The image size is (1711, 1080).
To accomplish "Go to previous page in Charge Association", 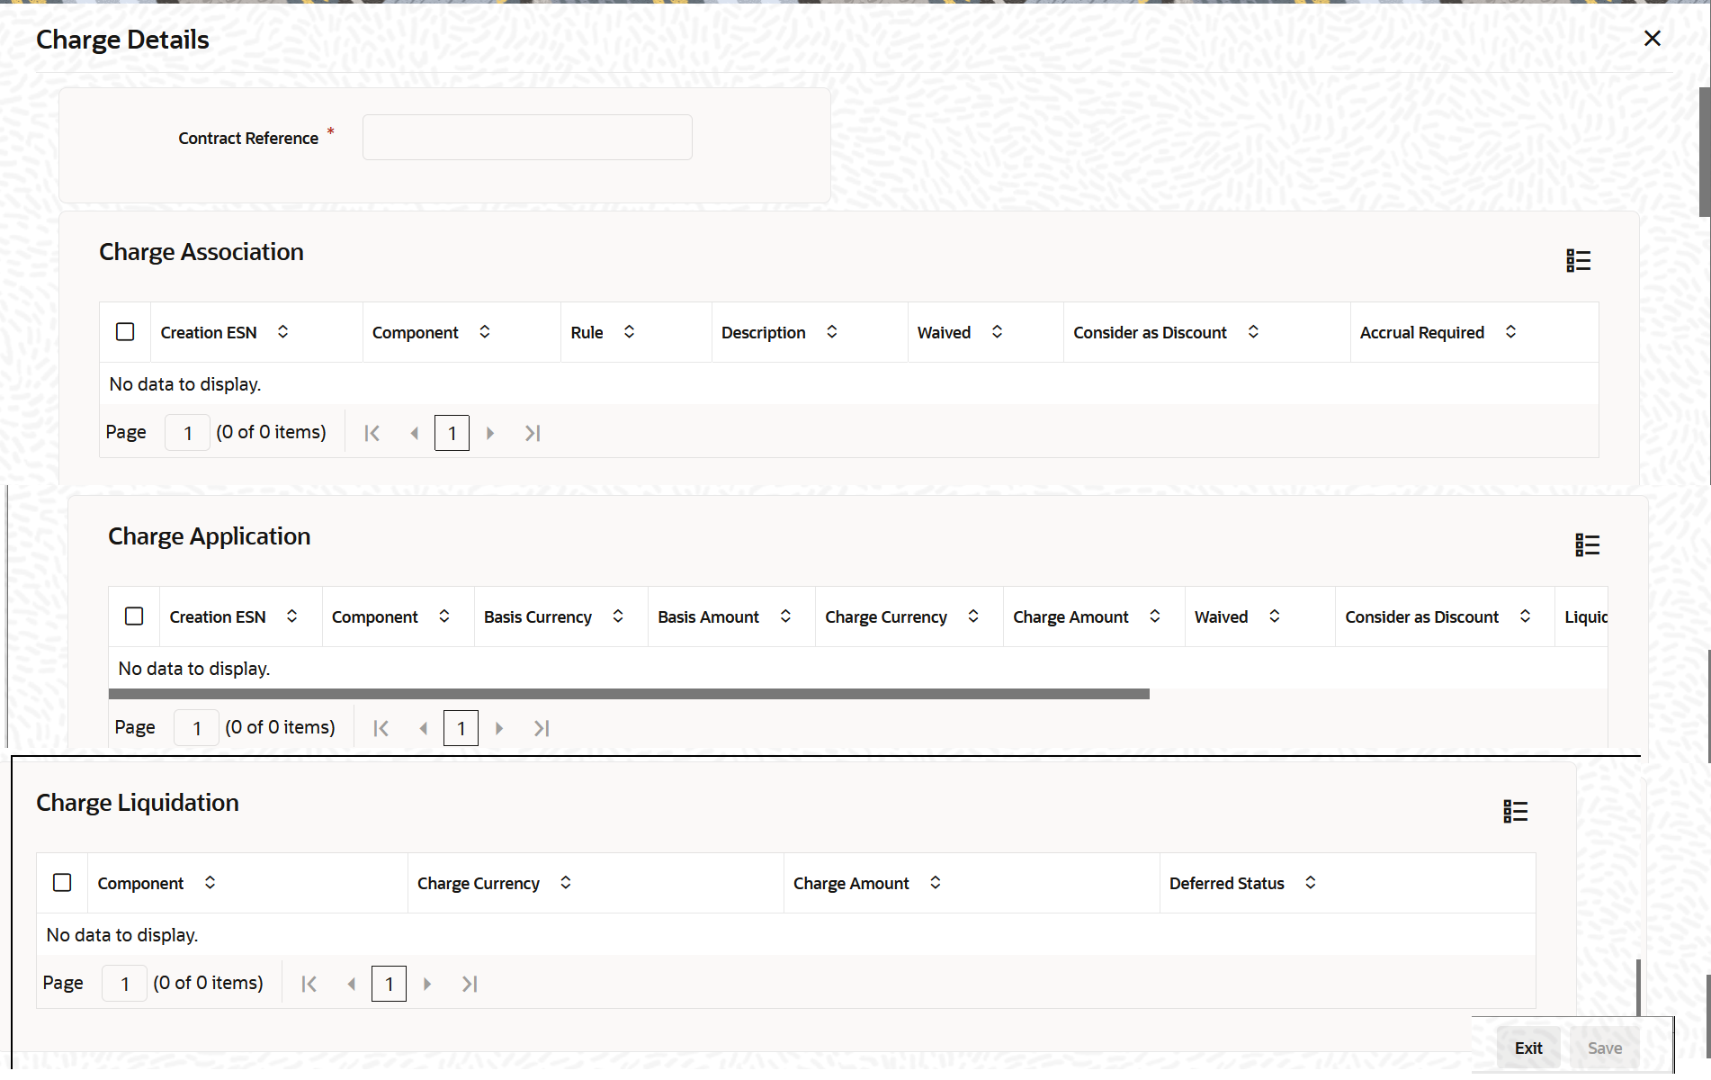I will click(x=414, y=433).
